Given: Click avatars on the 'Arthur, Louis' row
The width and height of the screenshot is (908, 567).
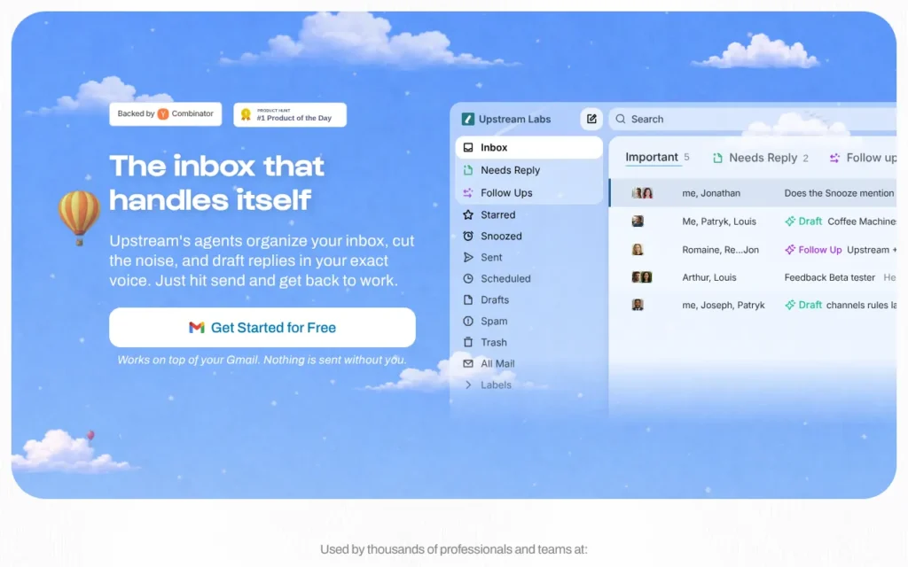Looking at the screenshot, I should 642,277.
